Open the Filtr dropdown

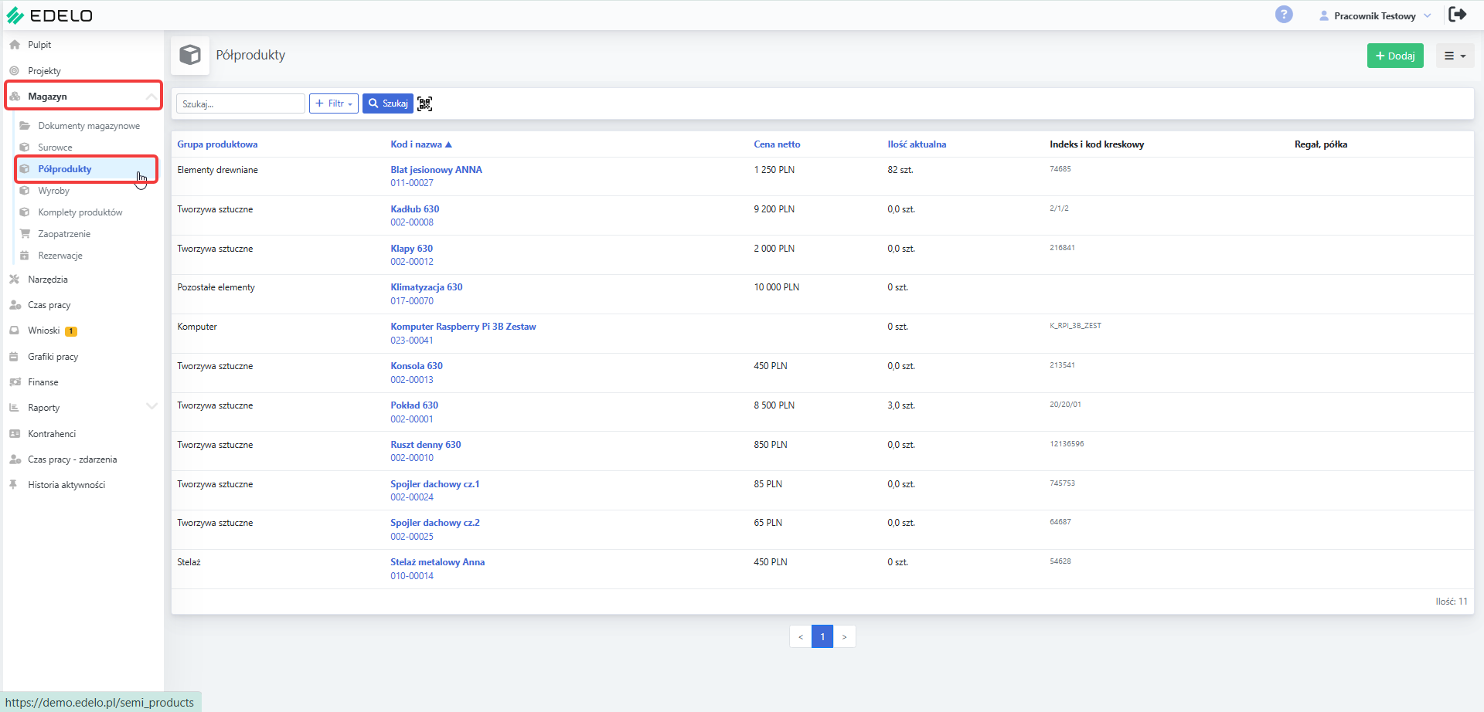(334, 103)
